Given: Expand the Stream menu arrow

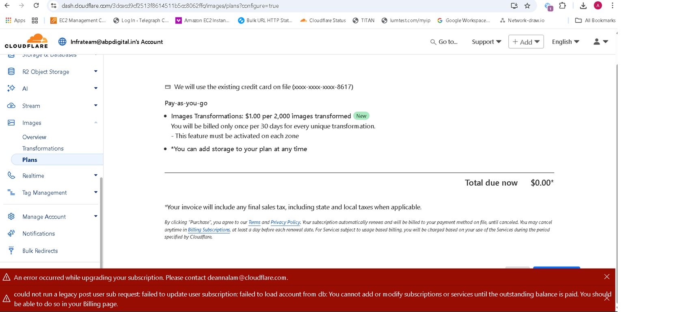Looking at the screenshot, I should click(96, 106).
